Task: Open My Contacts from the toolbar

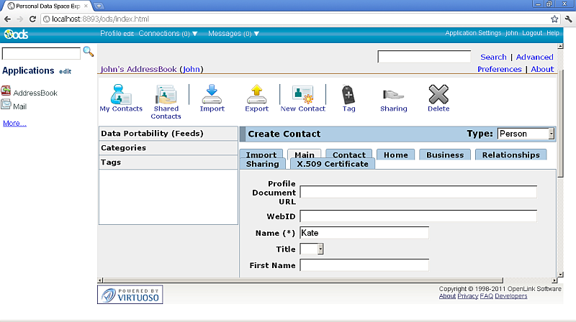Action: click(121, 94)
